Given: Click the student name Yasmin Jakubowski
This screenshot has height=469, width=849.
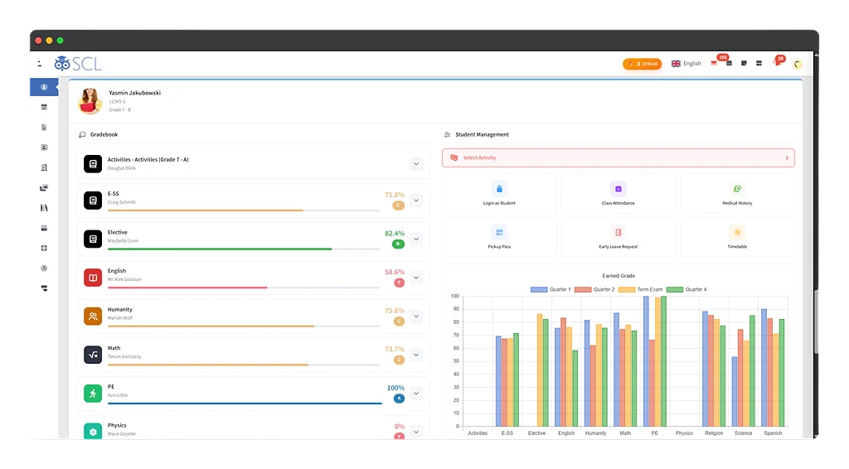Looking at the screenshot, I should coord(135,93).
